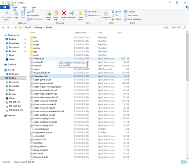Switch to the Home ribbon tab
The width and height of the screenshot is (189, 164).
[15, 7]
